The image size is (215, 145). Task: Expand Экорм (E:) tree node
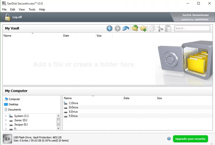pos(6,124)
